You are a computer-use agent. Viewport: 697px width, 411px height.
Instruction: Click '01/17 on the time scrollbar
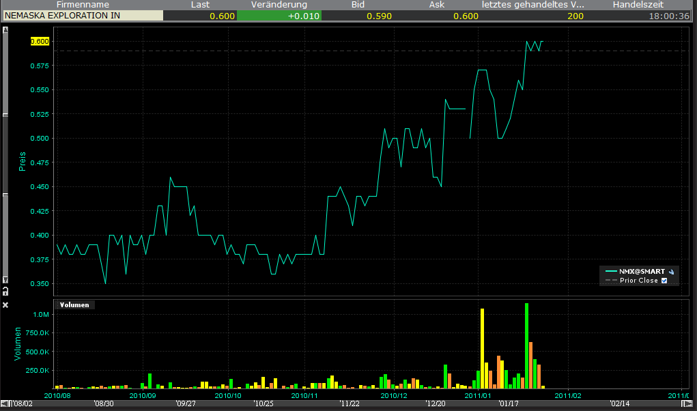(509, 403)
